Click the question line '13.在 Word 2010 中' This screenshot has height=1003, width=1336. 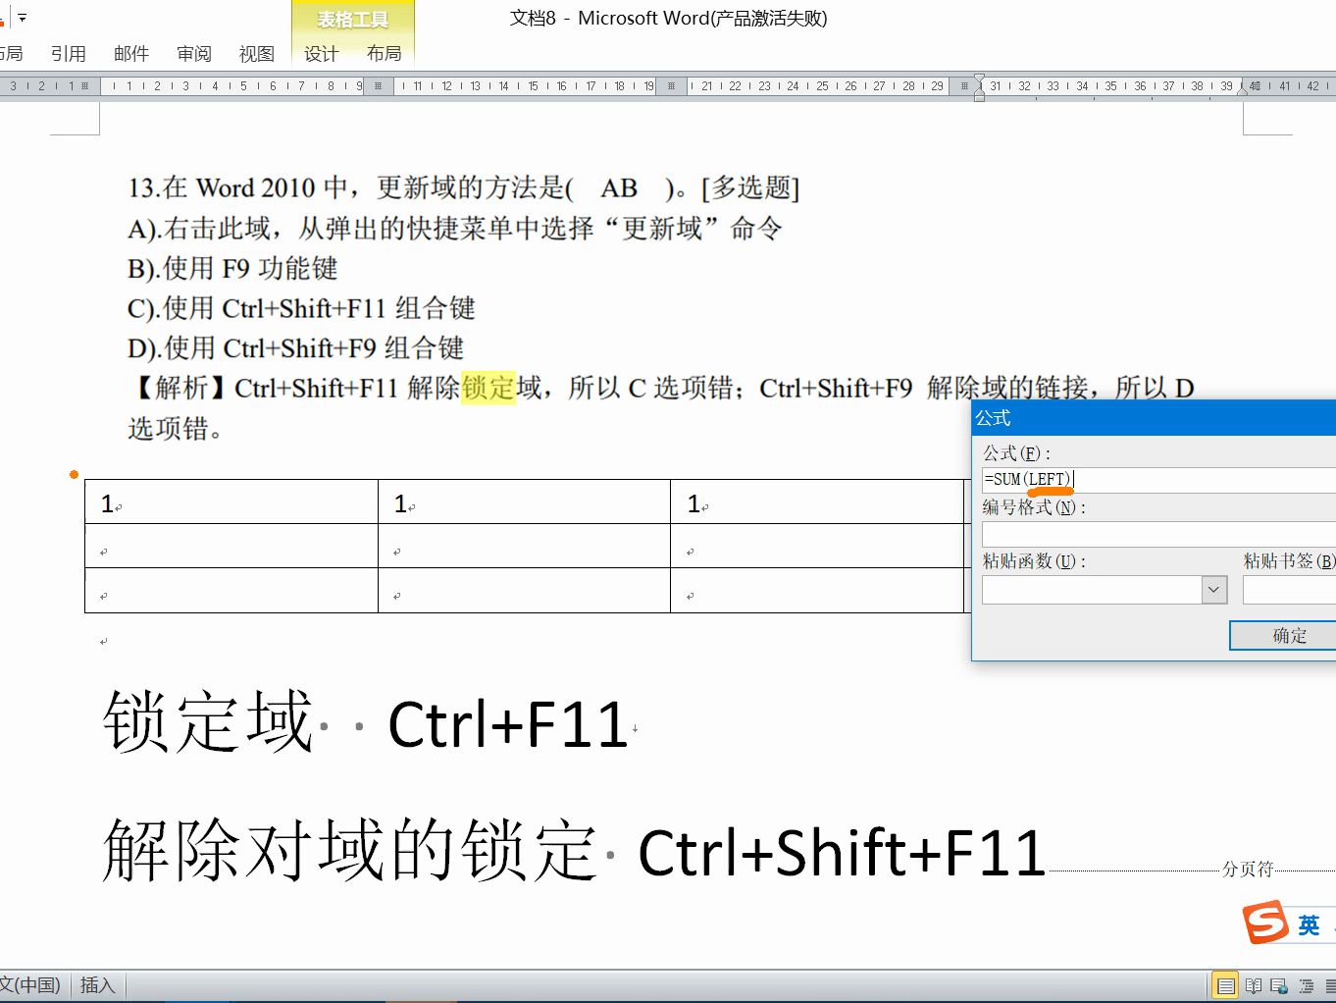pyautogui.click(x=463, y=187)
